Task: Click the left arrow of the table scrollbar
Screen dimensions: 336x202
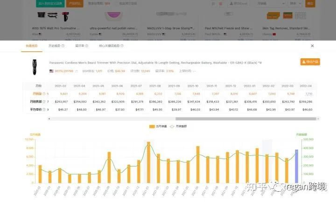Action: pyautogui.click(x=49, y=118)
